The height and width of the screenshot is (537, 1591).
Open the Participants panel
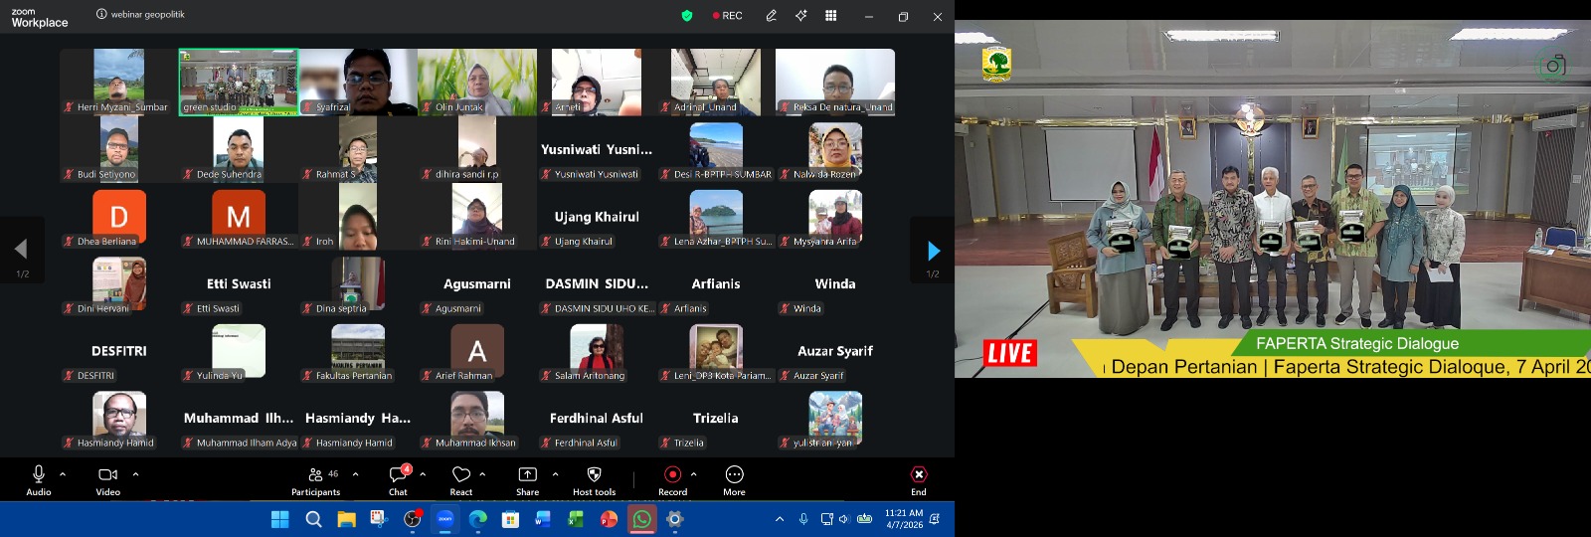pos(316,479)
